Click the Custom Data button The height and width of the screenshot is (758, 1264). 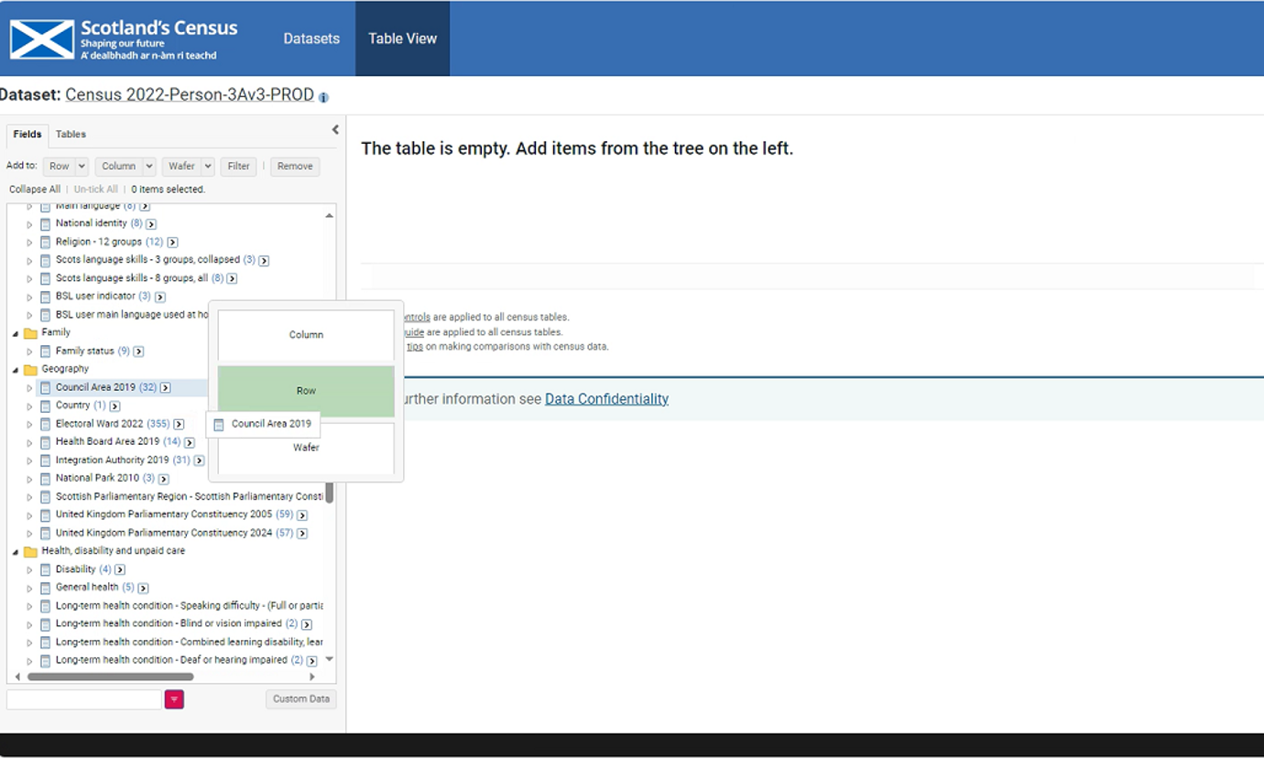[x=300, y=699]
